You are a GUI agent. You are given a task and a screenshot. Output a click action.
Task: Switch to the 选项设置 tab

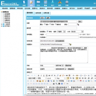tap(38, 13)
